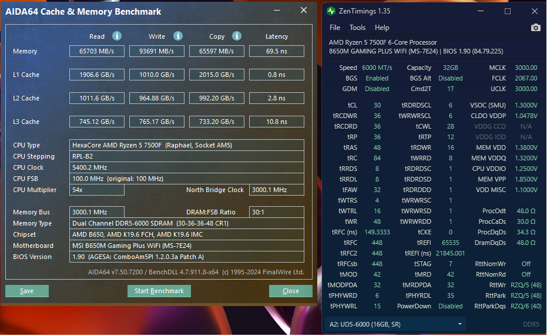Save the AIDA64 benchmark results
Screen dimensions: 547x336
27,291
